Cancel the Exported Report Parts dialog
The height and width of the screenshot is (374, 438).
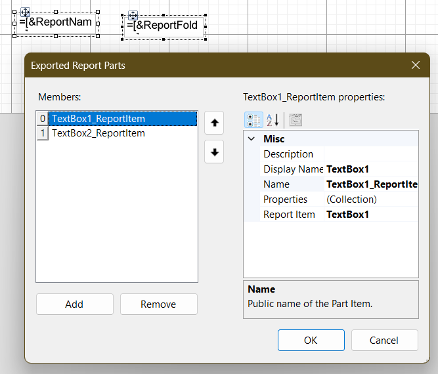(384, 341)
